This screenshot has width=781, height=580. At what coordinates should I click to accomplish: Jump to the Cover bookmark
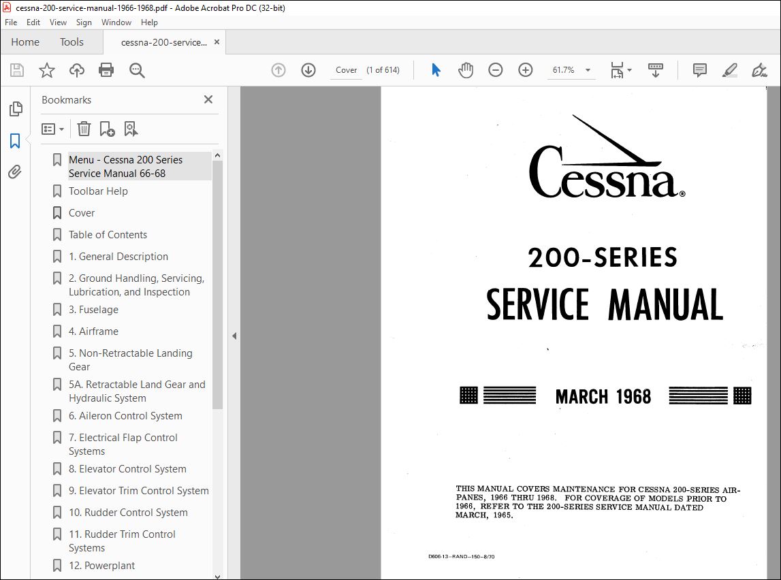pyautogui.click(x=82, y=213)
